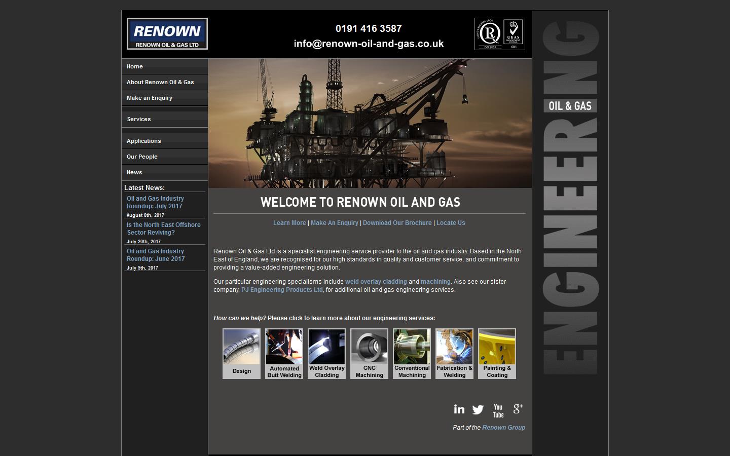The height and width of the screenshot is (456, 730).
Task: Select Applications in the navigation menu
Action: (144, 141)
